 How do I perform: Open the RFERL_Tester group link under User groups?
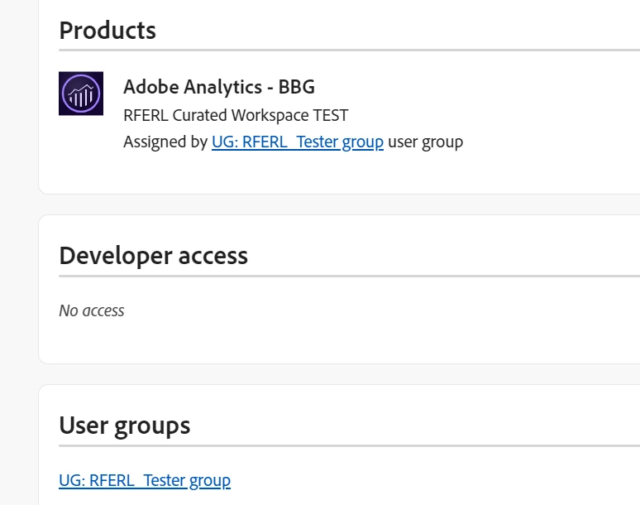coord(145,480)
